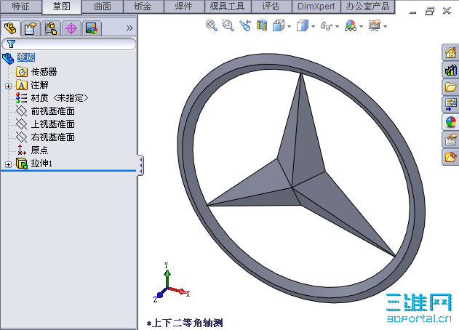459x330 pixels.
Task: Select the 拉伸1 extrude feature
Action: point(41,164)
